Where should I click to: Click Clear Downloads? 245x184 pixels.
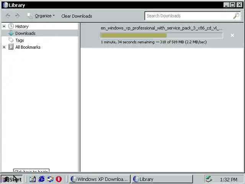point(77,16)
